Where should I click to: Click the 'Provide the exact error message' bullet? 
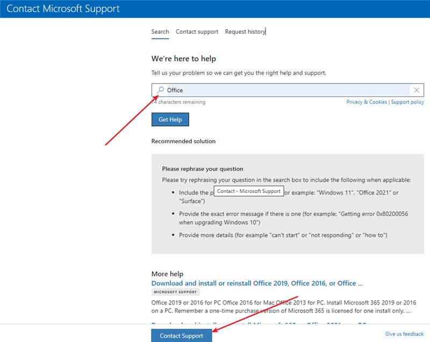[x=293, y=218]
